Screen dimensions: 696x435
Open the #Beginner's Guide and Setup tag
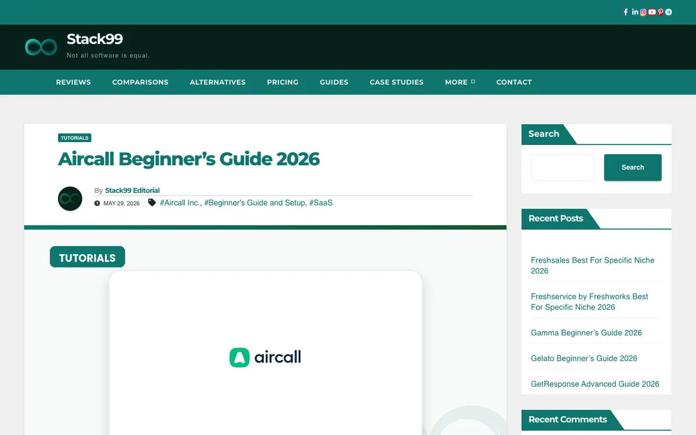[255, 203]
